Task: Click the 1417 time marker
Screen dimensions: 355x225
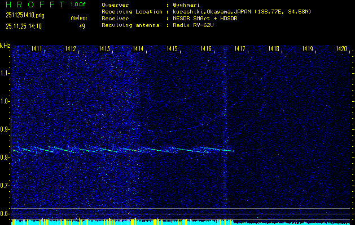Action: click(240, 49)
